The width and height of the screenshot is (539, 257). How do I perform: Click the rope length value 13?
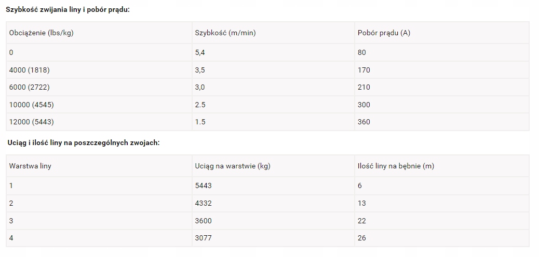pos(362,203)
